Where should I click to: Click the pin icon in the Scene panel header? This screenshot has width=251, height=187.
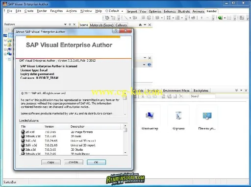click(140, 25)
